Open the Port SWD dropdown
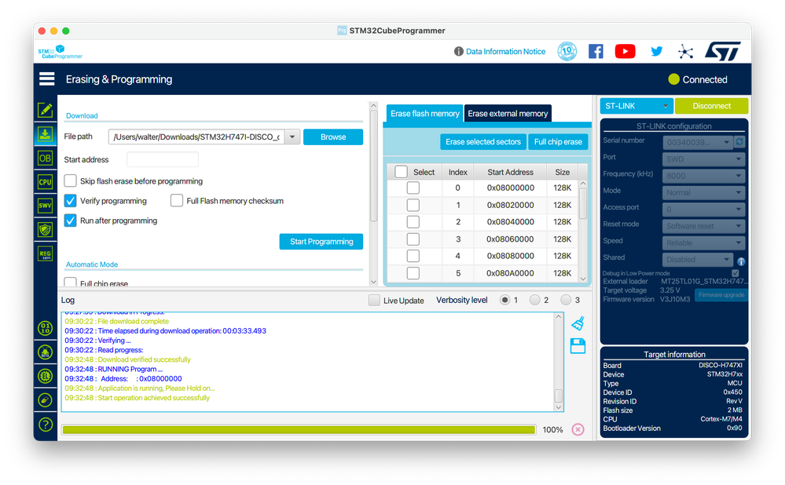This screenshot has width=785, height=485. click(x=704, y=159)
